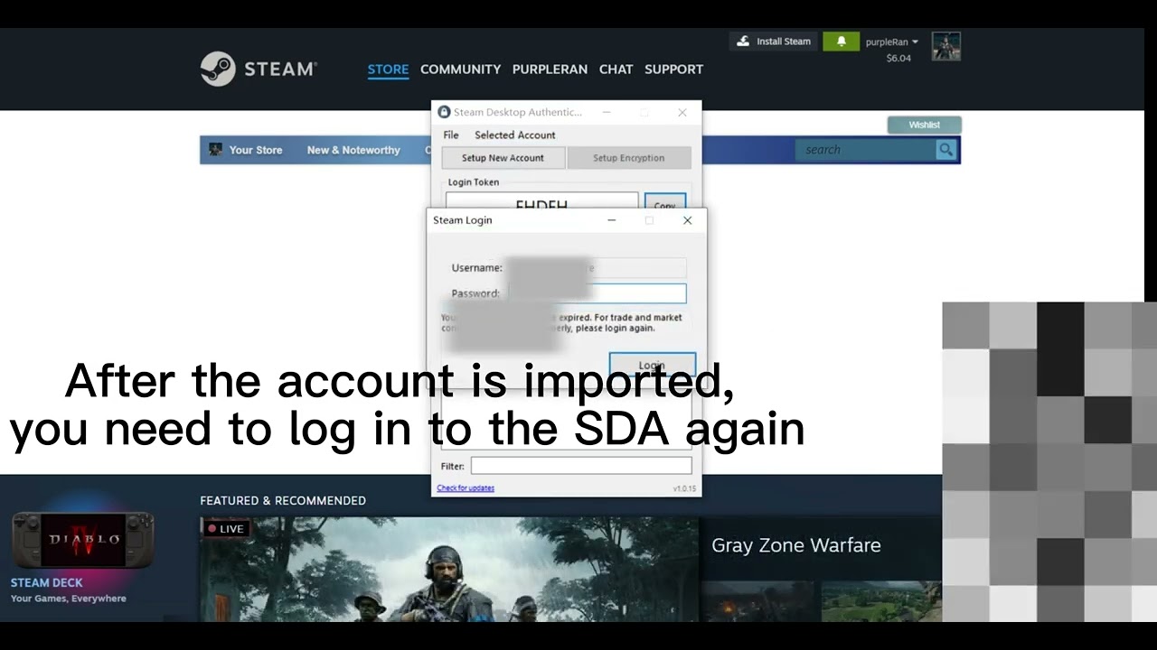1157x650 pixels.
Task: Open the green notifications bell
Action: pos(841,42)
